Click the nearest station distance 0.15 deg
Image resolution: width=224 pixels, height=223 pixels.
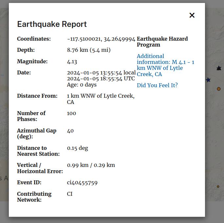click(77, 148)
